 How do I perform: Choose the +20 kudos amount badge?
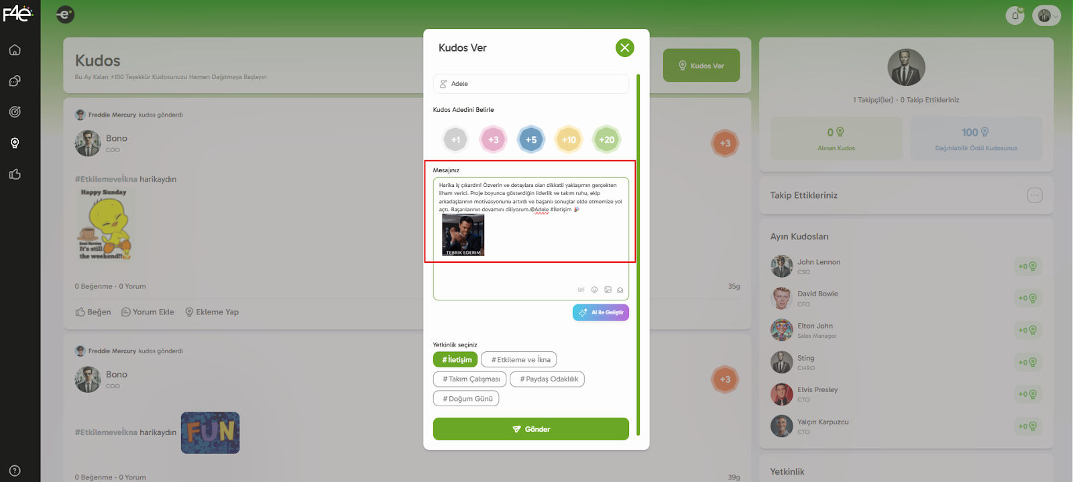(x=606, y=139)
